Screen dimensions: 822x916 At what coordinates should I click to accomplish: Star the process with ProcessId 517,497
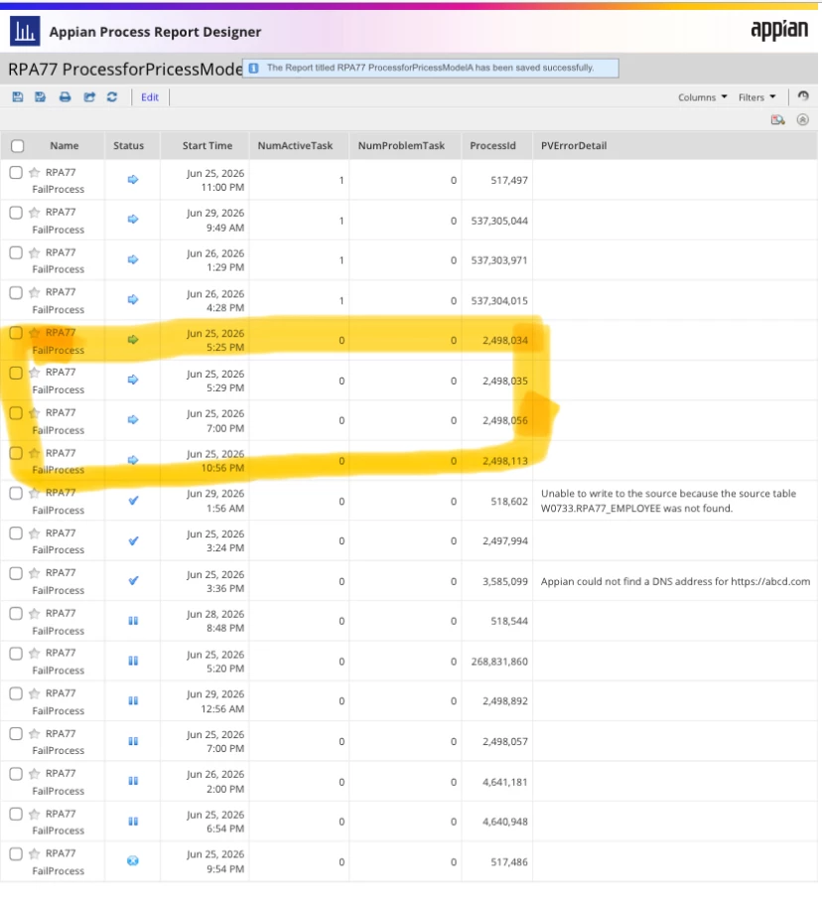coord(35,172)
